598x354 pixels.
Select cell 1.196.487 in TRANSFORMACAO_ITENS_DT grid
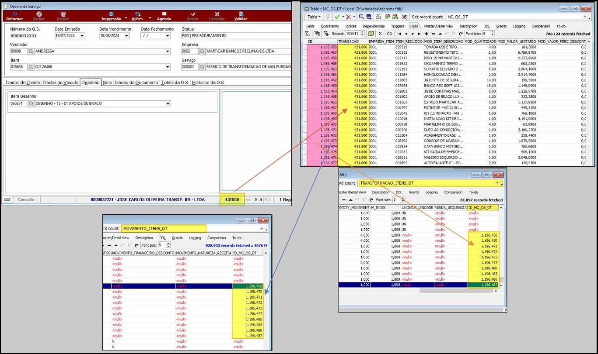(x=483, y=285)
